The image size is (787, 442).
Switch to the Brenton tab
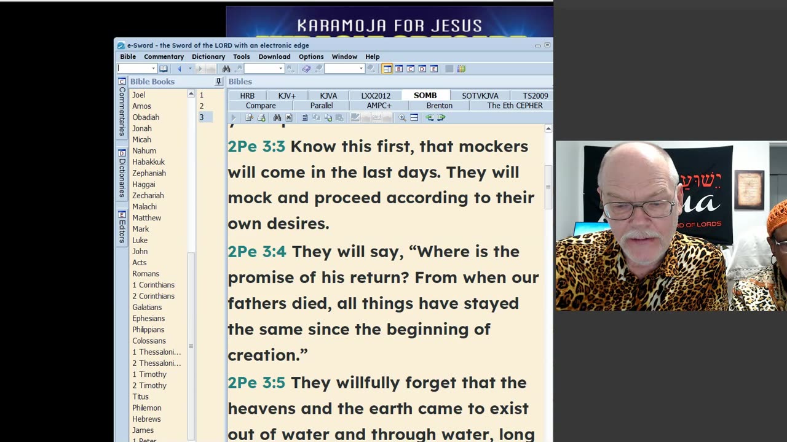coord(439,106)
